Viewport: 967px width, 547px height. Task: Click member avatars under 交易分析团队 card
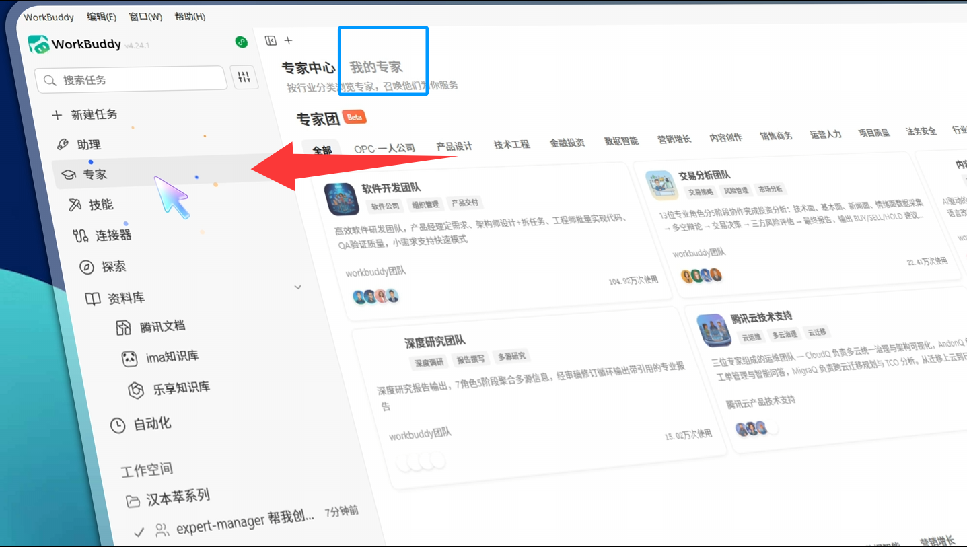(x=701, y=275)
